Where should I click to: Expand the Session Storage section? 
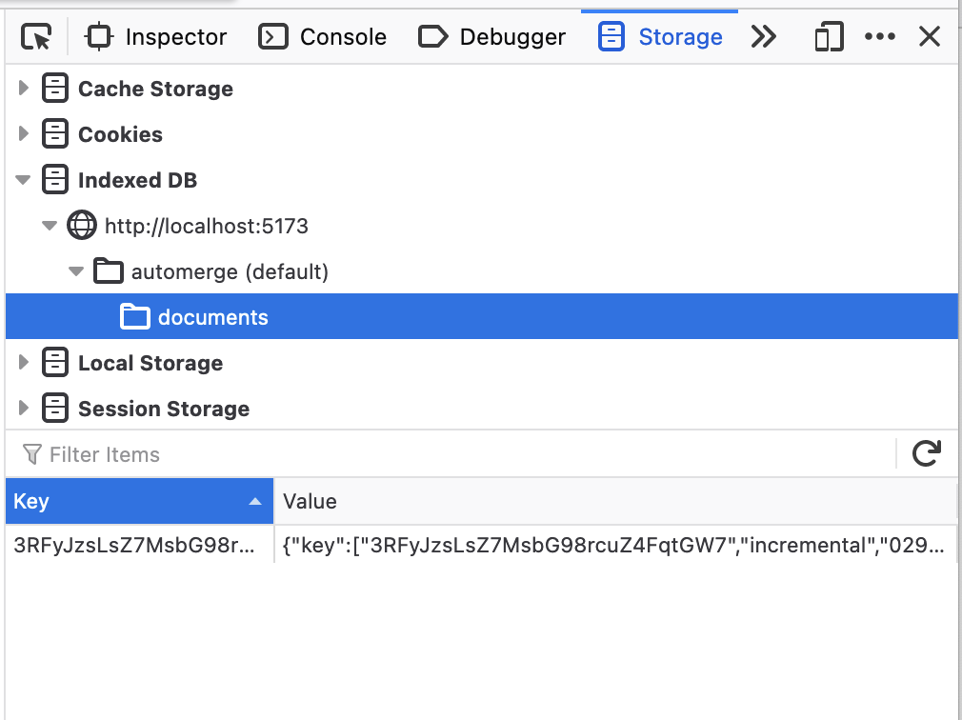point(22,409)
